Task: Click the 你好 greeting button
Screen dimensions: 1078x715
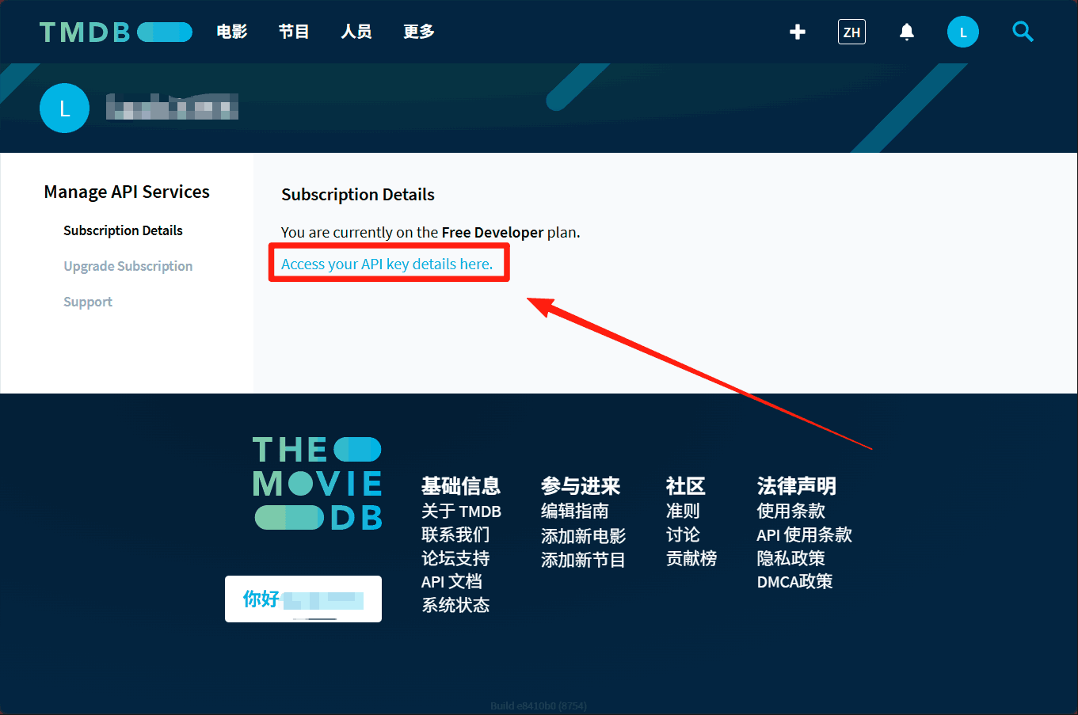Action: pyautogui.click(x=303, y=599)
